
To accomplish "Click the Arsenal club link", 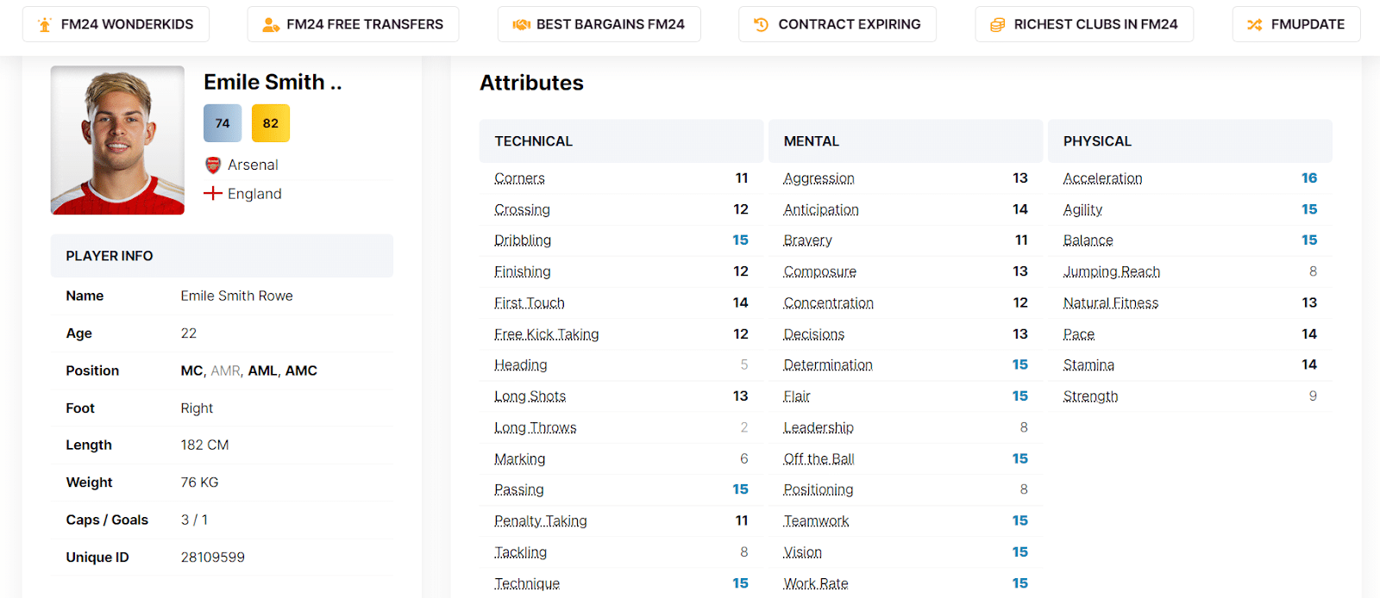I will pos(253,165).
